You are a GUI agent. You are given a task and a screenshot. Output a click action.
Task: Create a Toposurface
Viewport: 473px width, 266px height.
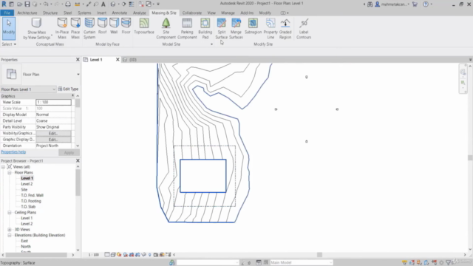(x=144, y=27)
